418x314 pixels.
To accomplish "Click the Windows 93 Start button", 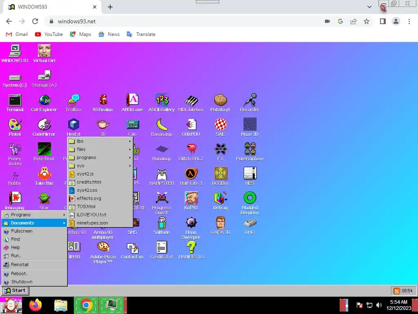I will tap(15, 291).
